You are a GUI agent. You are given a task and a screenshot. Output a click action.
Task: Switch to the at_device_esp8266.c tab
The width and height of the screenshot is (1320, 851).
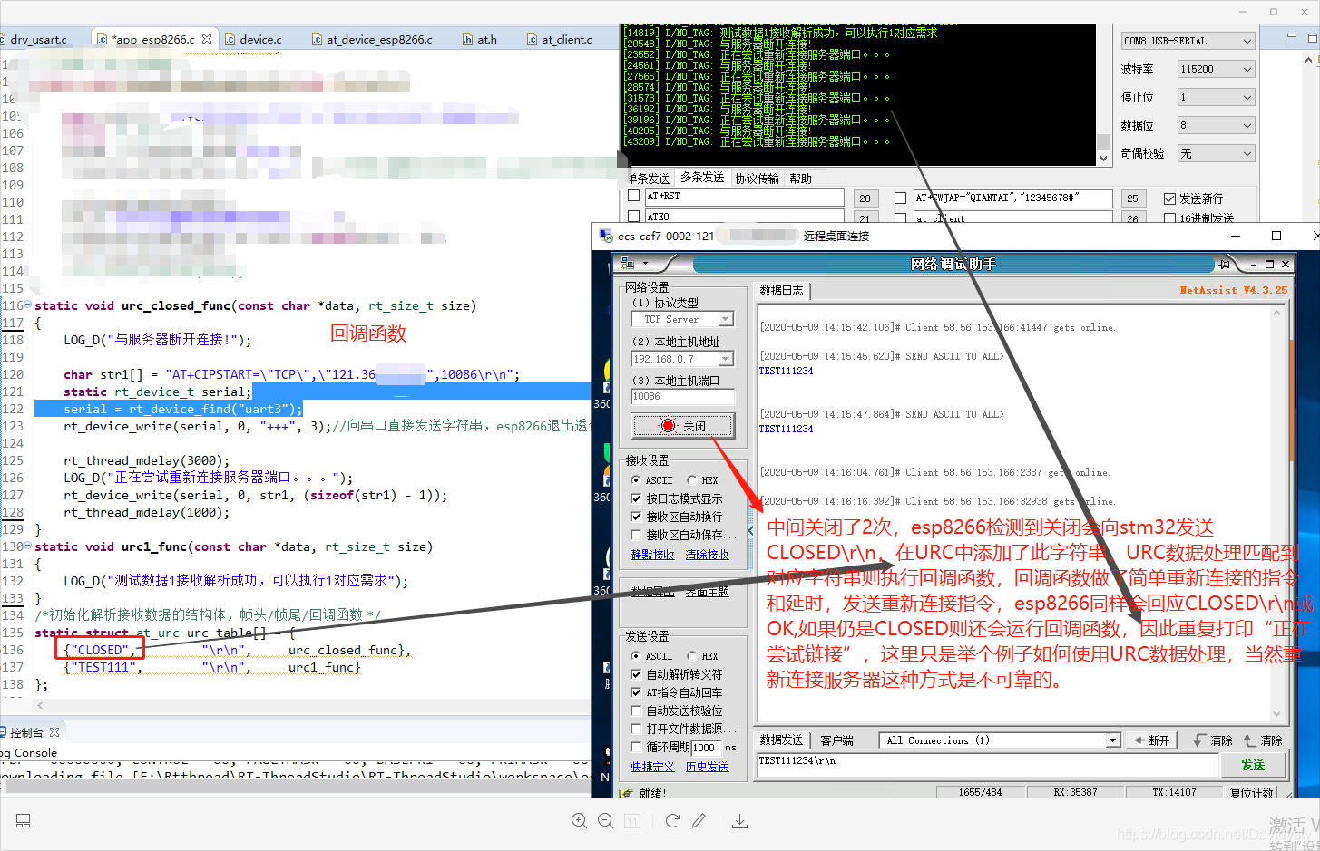(373, 39)
